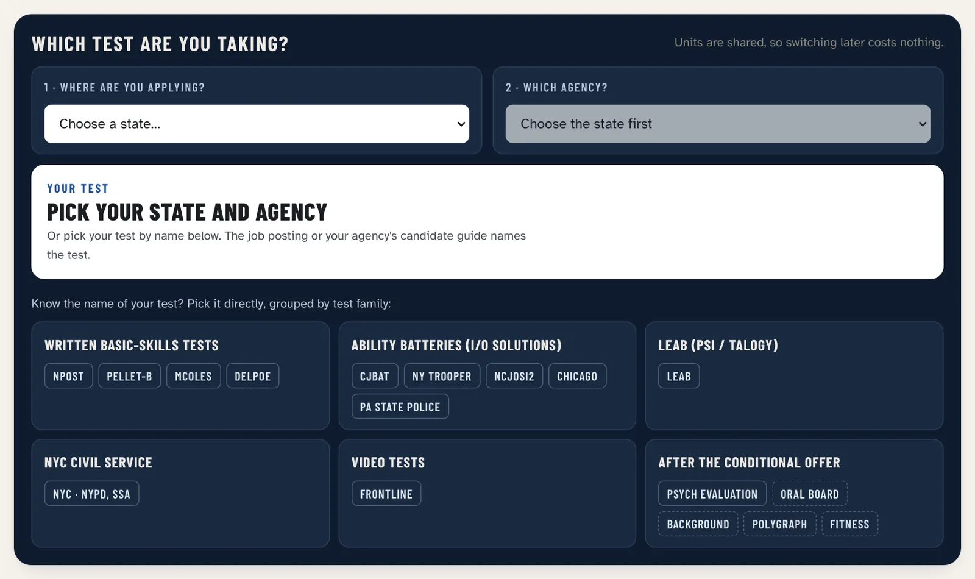Choose the NYC · NYPD, SSA test
The height and width of the screenshot is (579, 975).
point(91,494)
